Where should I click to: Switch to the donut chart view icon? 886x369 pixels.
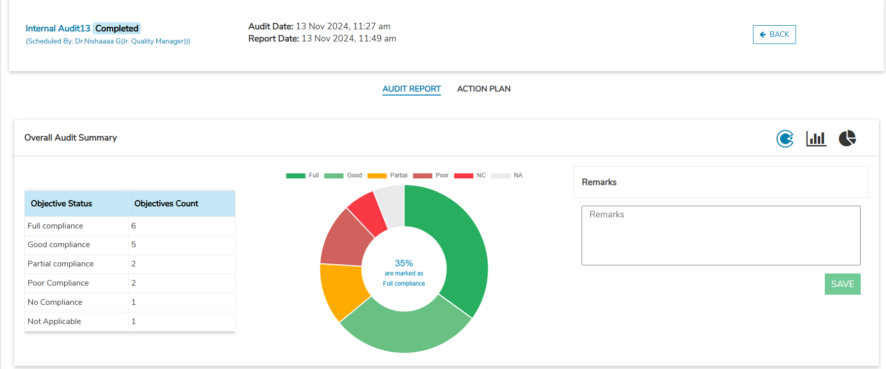coord(785,139)
